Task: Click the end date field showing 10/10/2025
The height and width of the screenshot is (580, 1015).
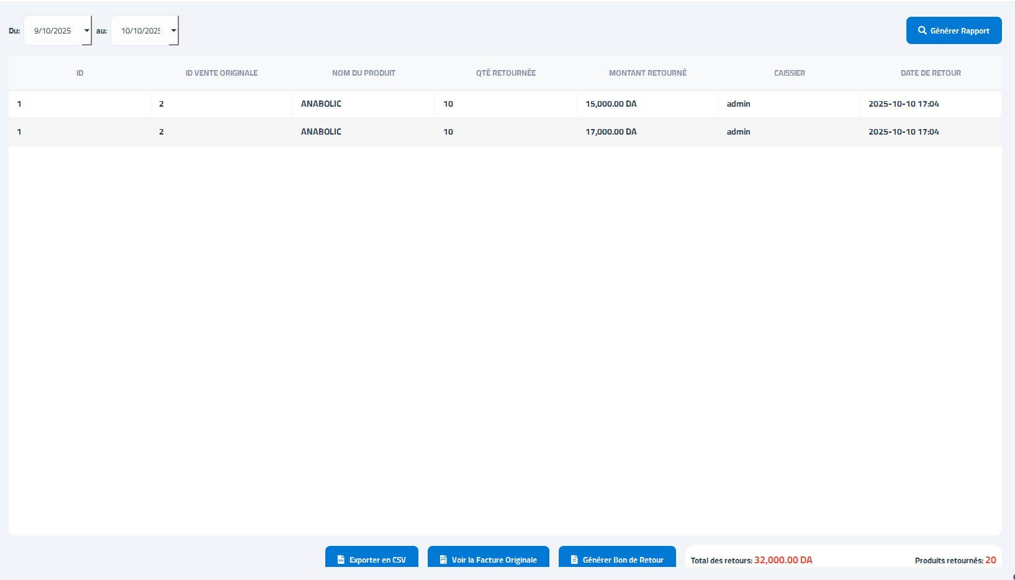Action: [x=140, y=30]
